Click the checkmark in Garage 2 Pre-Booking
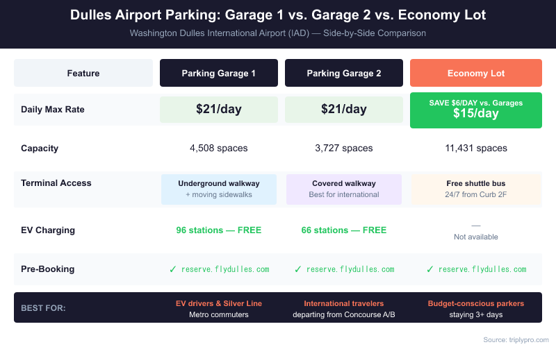 click(x=298, y=269)
